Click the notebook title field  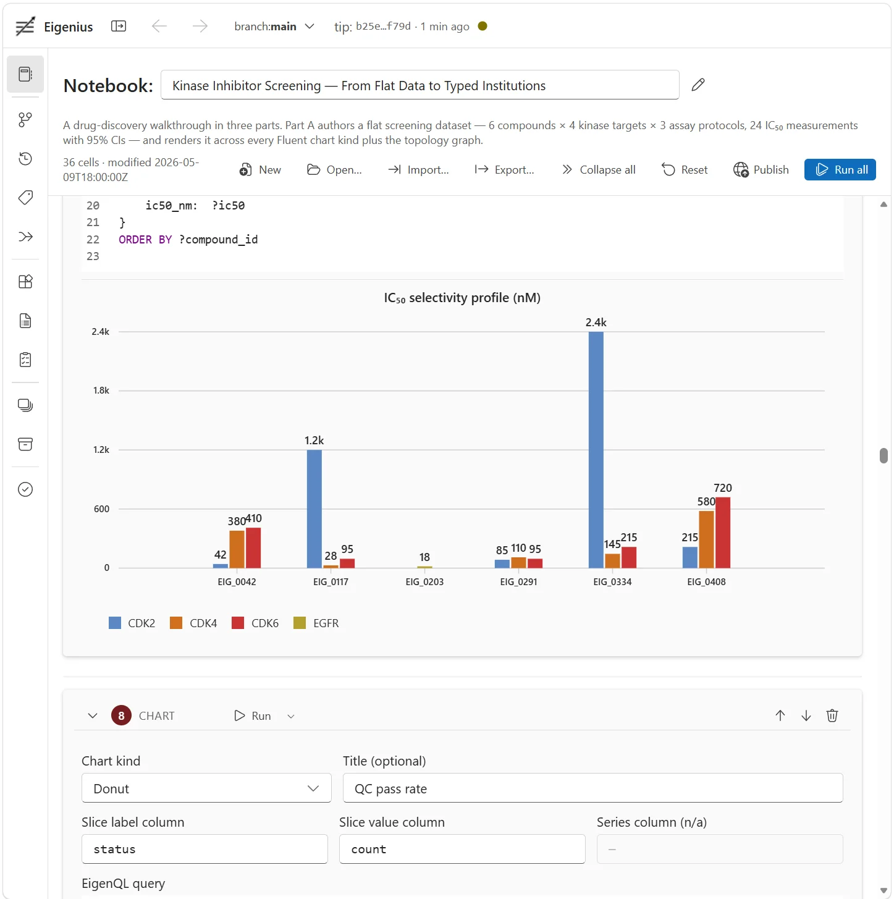[420, 85]
